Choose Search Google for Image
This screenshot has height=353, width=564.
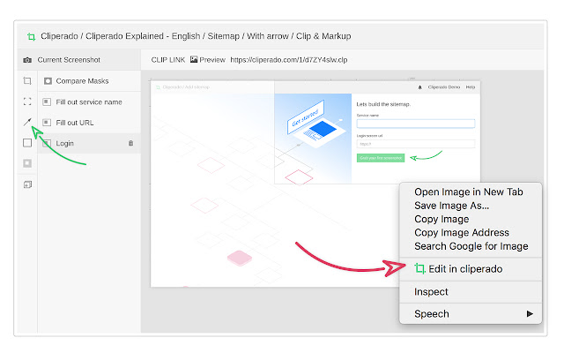471,246
